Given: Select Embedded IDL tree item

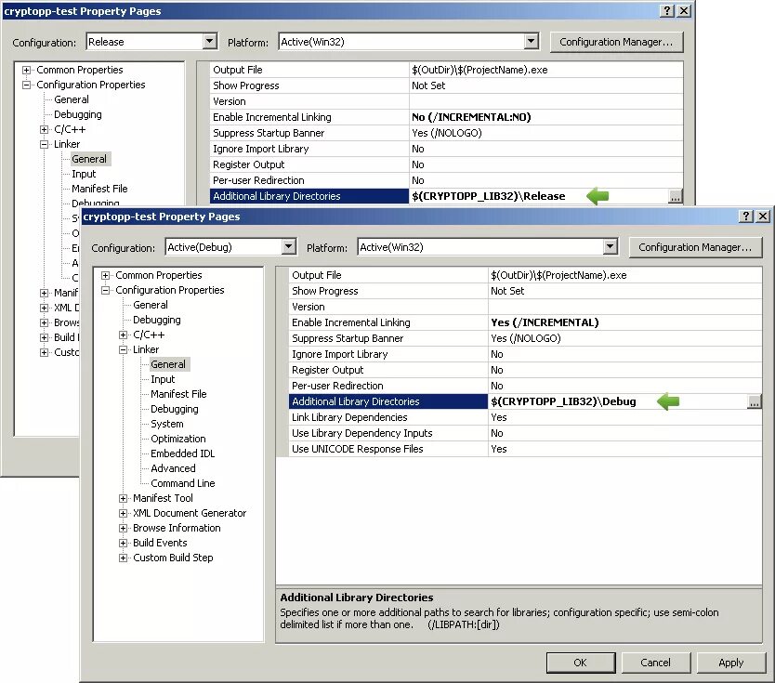Looking at the screenshot, I should pos(182,453).
